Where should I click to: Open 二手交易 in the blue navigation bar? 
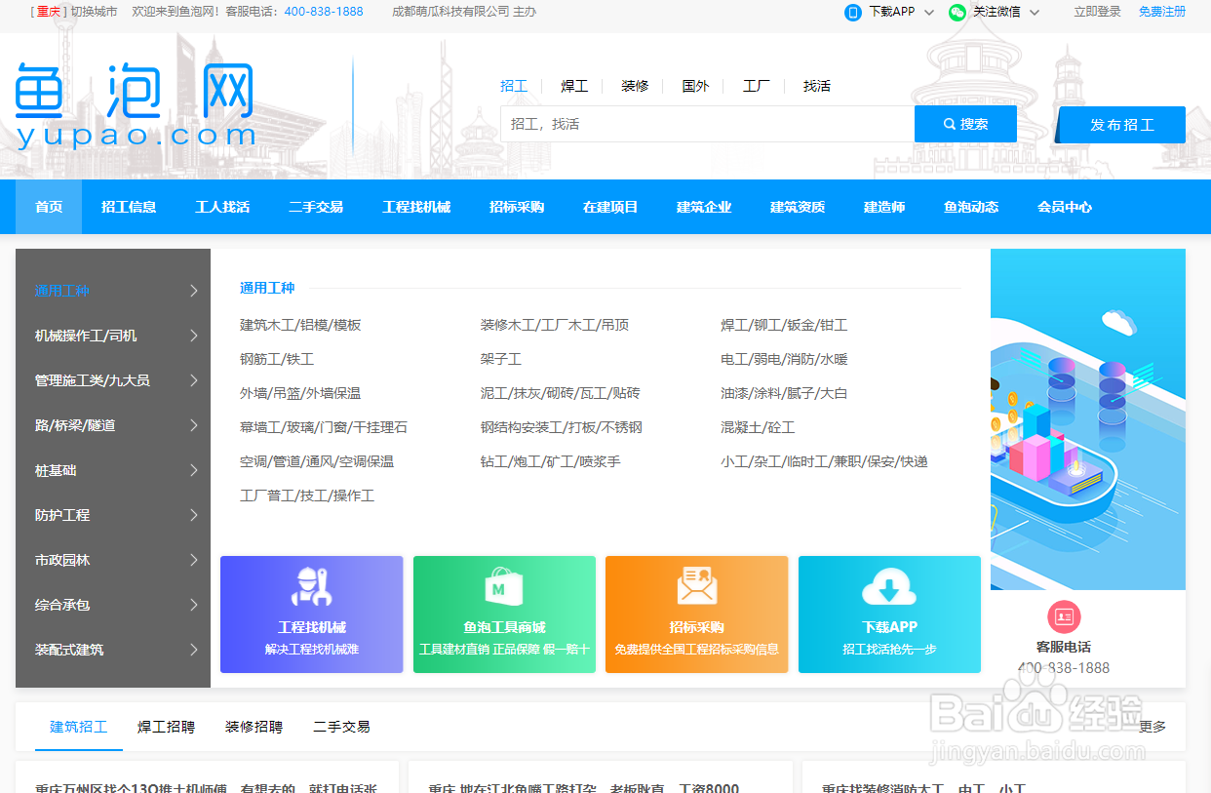click(x=316, y=207)
